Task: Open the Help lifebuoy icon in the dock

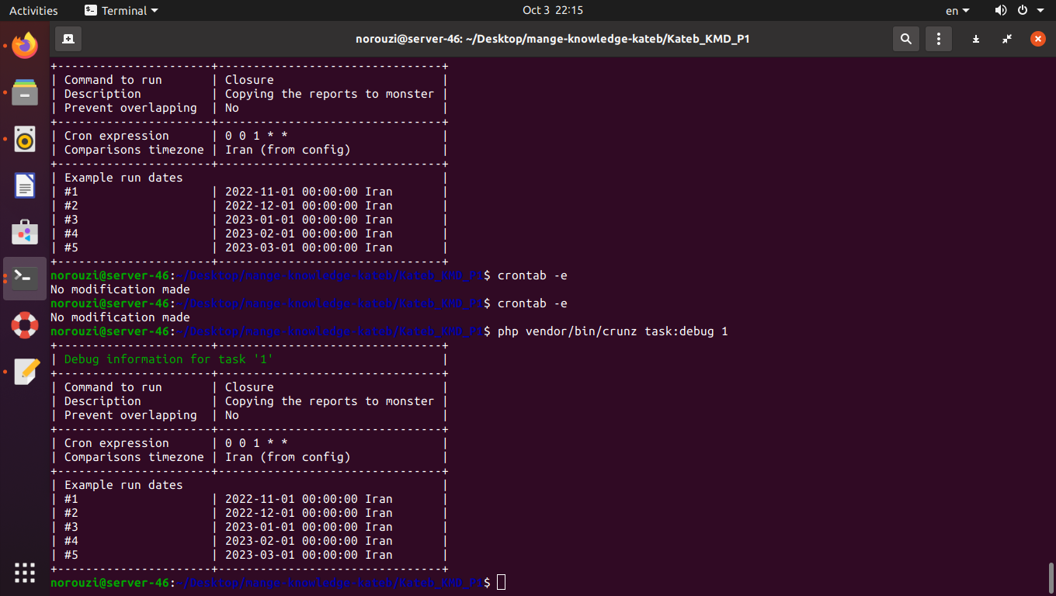Action: 25,325
